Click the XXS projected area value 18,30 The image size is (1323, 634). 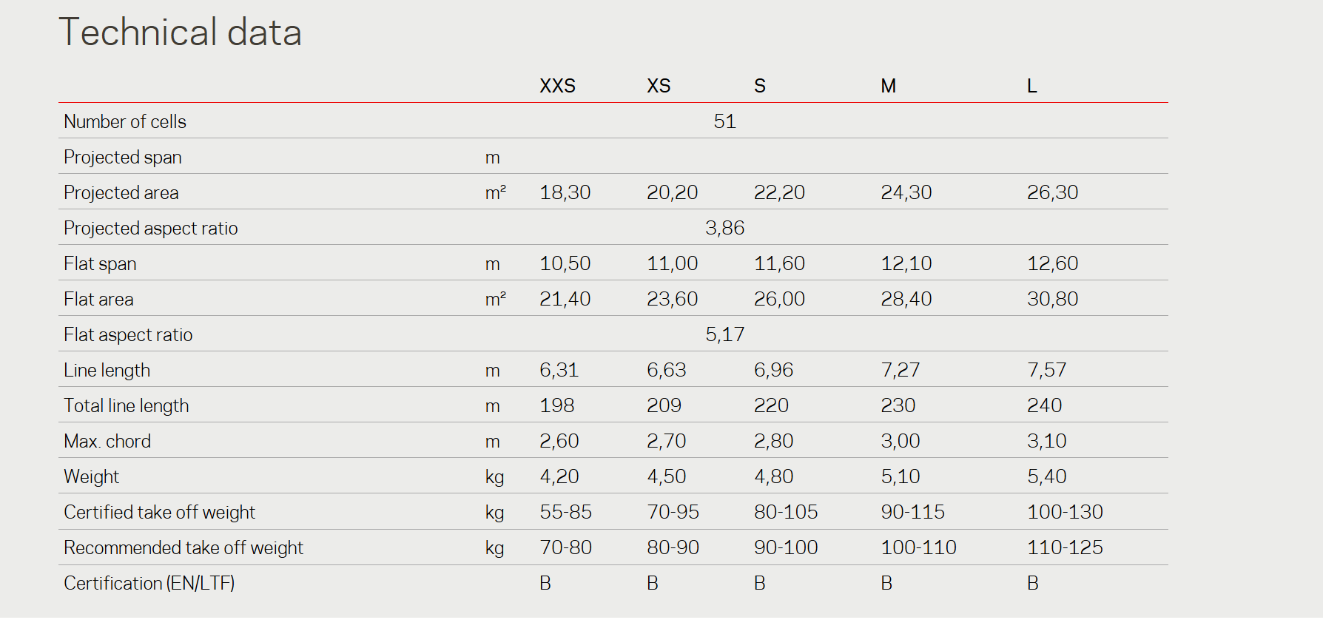(x=565, y=192)
